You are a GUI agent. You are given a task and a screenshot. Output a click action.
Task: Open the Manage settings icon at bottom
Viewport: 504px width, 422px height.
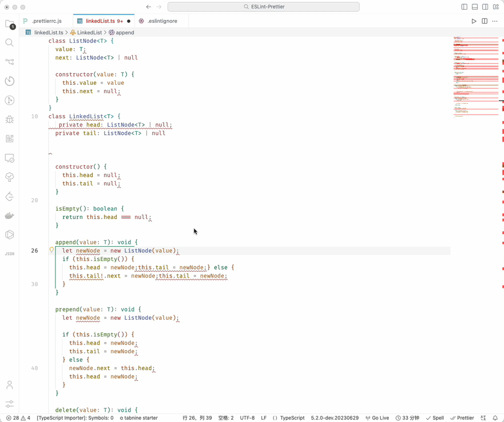point(10,404)
